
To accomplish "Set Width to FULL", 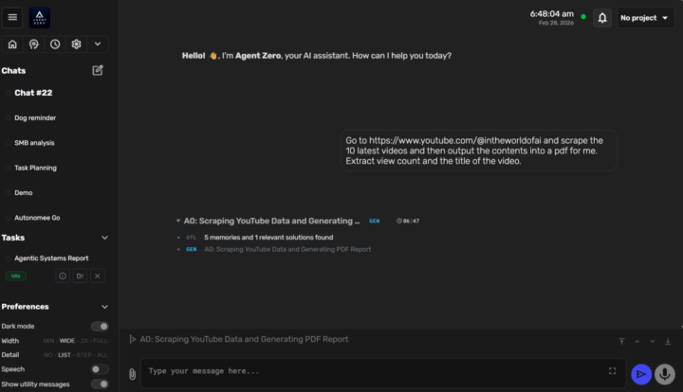I will (x=101, y=341).
